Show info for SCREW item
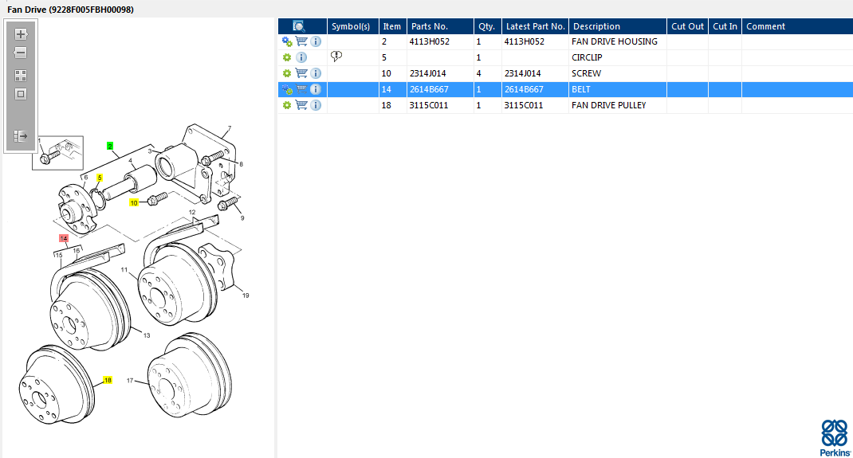Image resolution: width=853 pixels, height=458 pixels. pyautogui.click(x=316, y=73)
